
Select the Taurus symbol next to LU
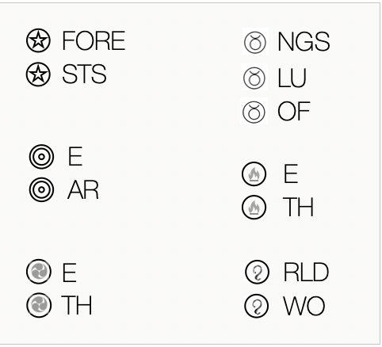(x=254, y=78)
